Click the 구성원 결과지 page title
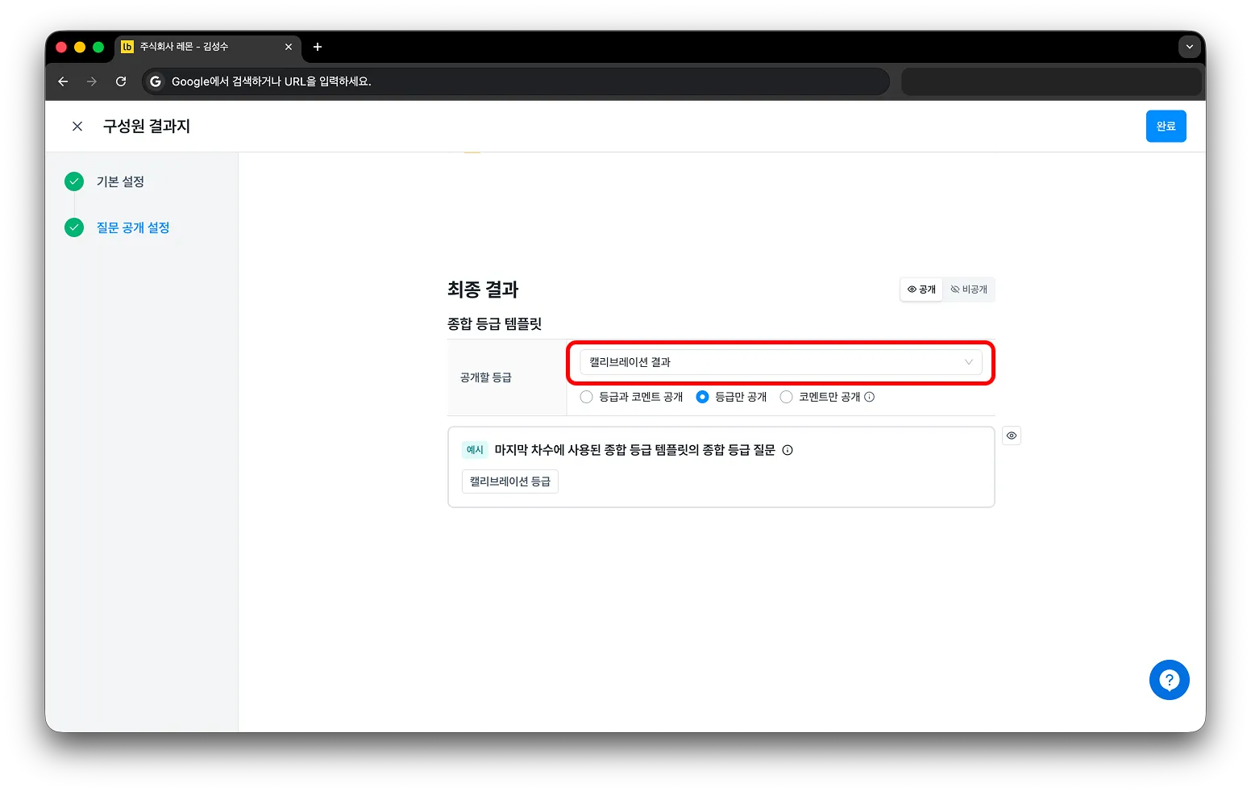This screenshot has height=792, width=1251. click(147, 126)
